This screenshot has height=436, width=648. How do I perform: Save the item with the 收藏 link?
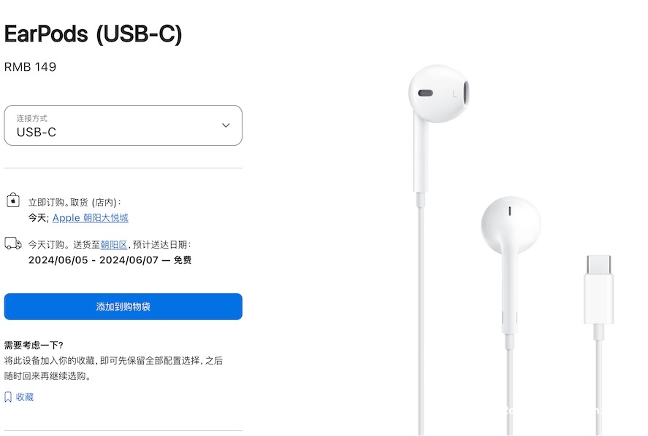click(24, 397)
